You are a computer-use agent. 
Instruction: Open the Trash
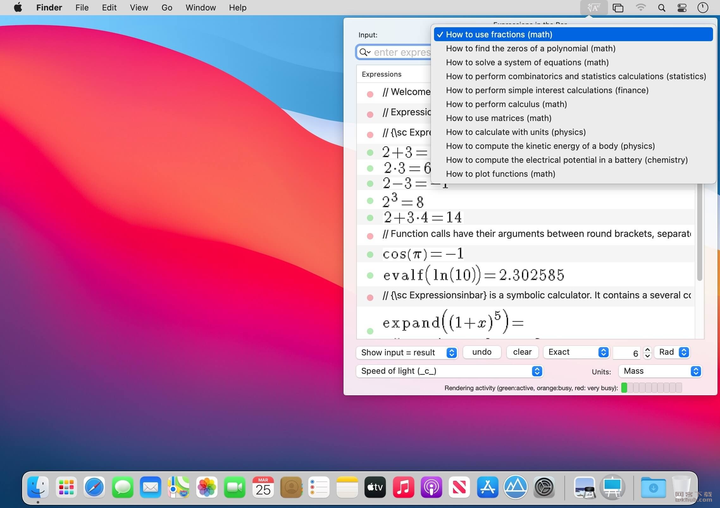coord(681,487)
